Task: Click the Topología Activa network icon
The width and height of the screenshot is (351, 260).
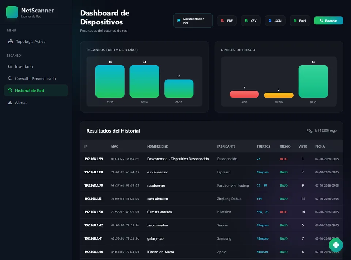Action: (x=10, y=42)
